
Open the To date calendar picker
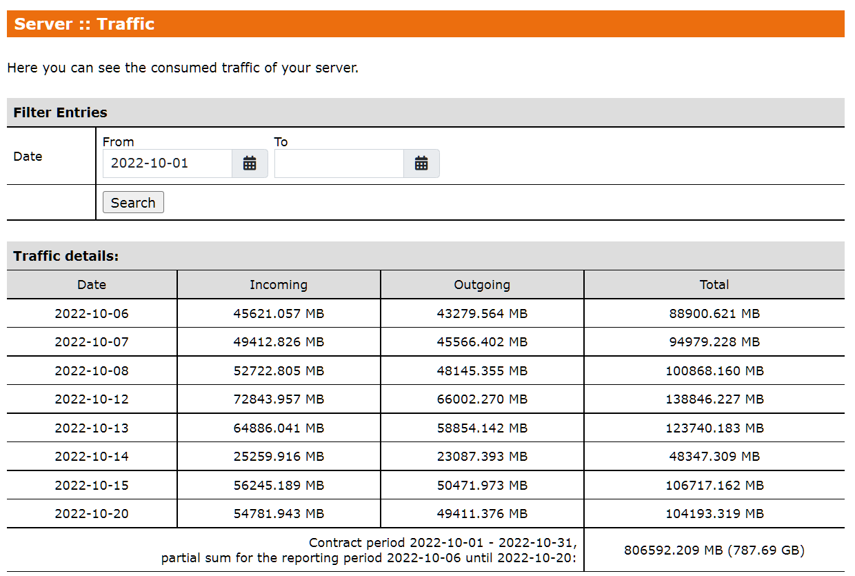(x=421, y=163)
